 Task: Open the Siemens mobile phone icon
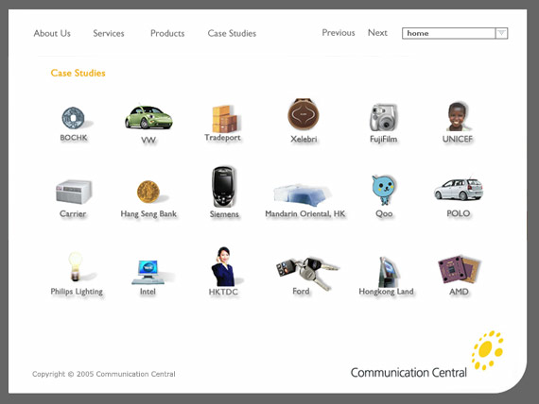coord(223,187)
